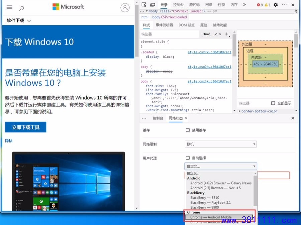Select the 辅助功能 sub-tab
Image resolution: width=301 pixels, height=225 pixels.
(x=220, y=25)
